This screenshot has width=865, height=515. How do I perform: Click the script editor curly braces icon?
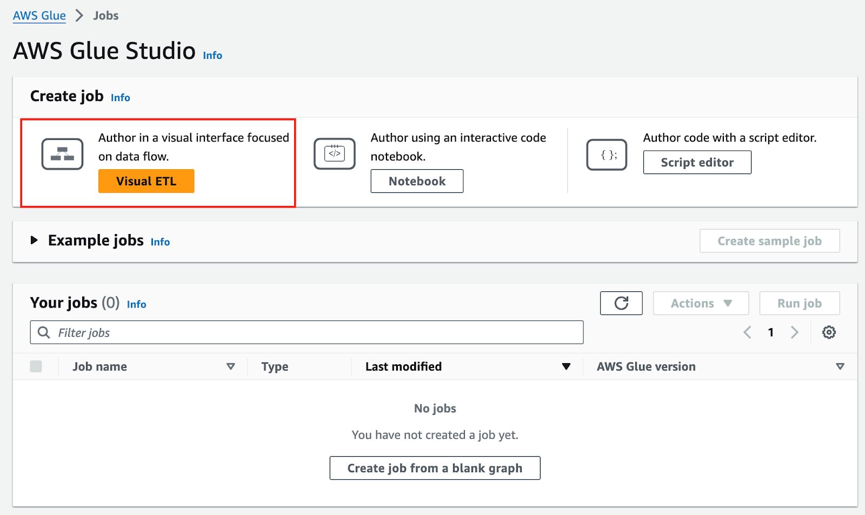(x=607, y=155)
